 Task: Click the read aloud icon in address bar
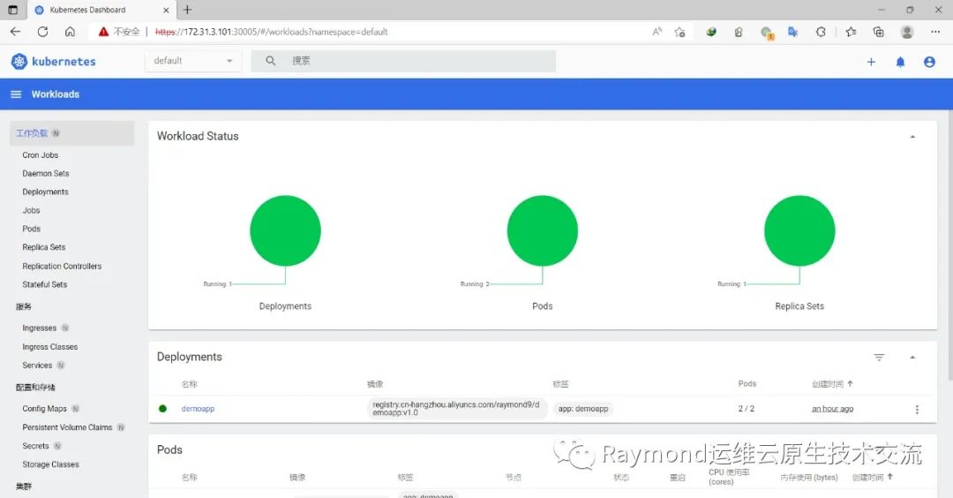point(657,32)
